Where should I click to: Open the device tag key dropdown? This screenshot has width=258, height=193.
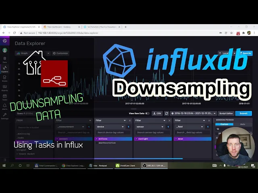110,127
